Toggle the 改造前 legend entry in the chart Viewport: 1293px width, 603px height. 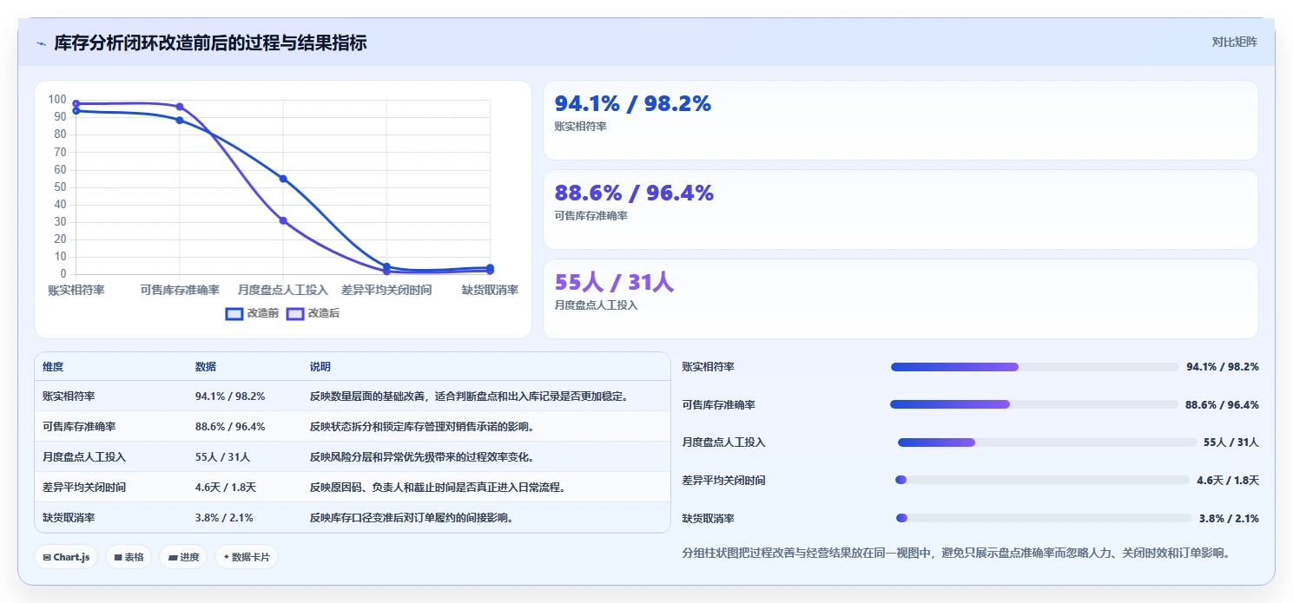[x=252, y=313]
